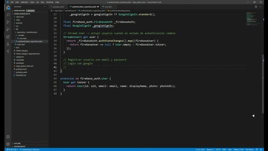Click the VS Code logo in title bar
The height and width of the screenshot is (151, 268).
[x=8, y=2]
